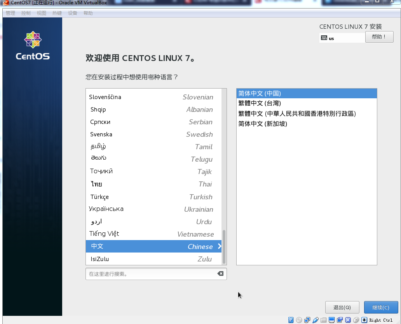Click the 继续(C) button
The width and height of the screenshot is (401, 324).
(x=381, y=307)
